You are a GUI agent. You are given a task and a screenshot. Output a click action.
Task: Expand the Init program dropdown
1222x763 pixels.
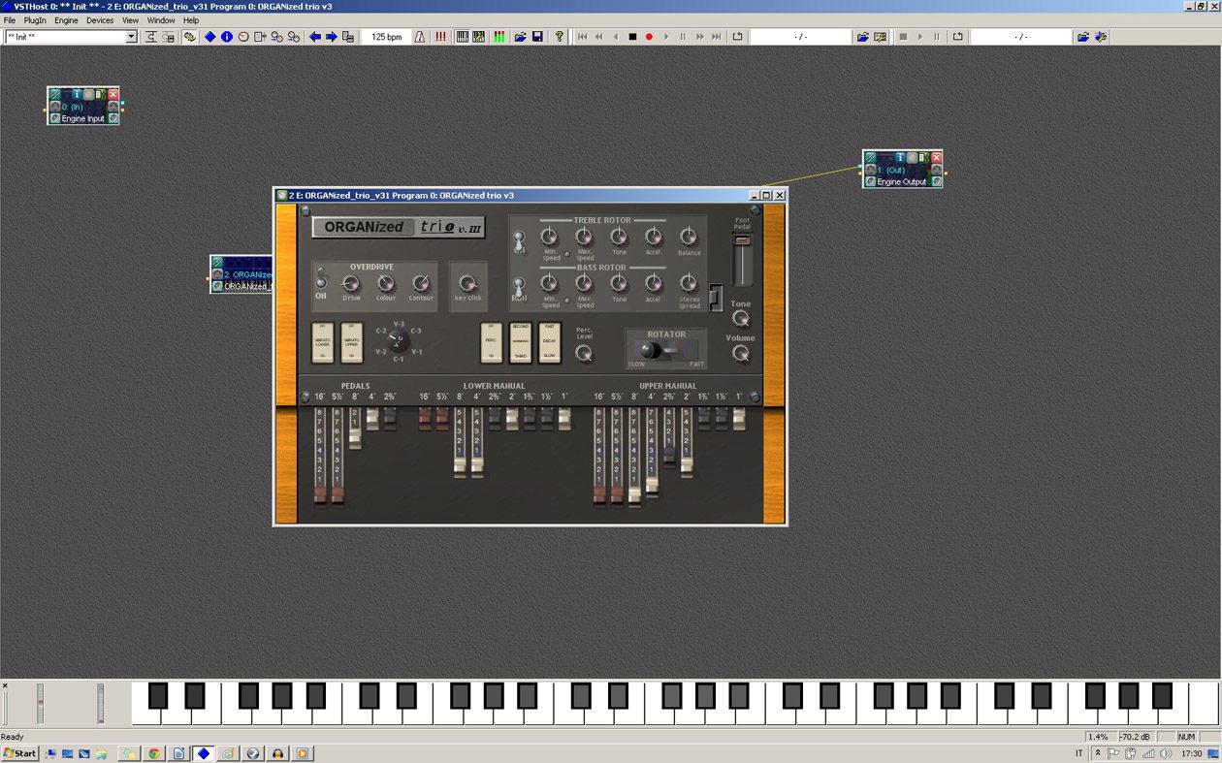[132, 37]
